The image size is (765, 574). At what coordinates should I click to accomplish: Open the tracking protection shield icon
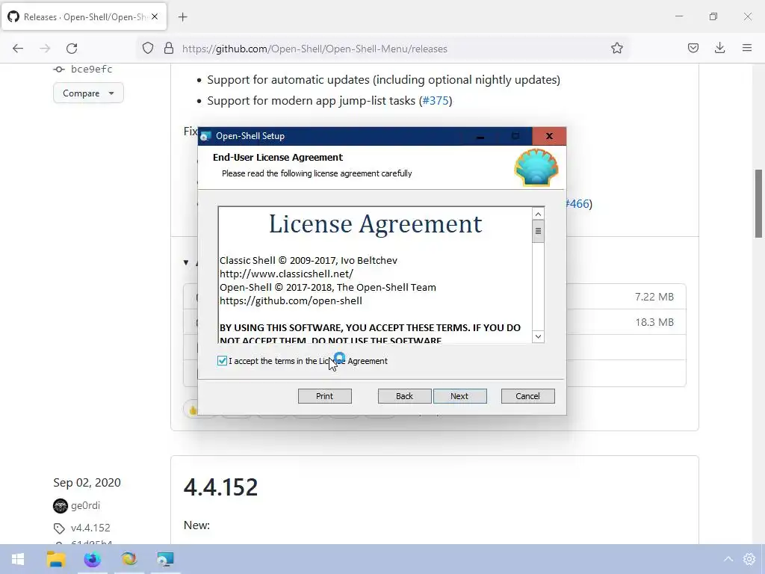coord(148,48)
